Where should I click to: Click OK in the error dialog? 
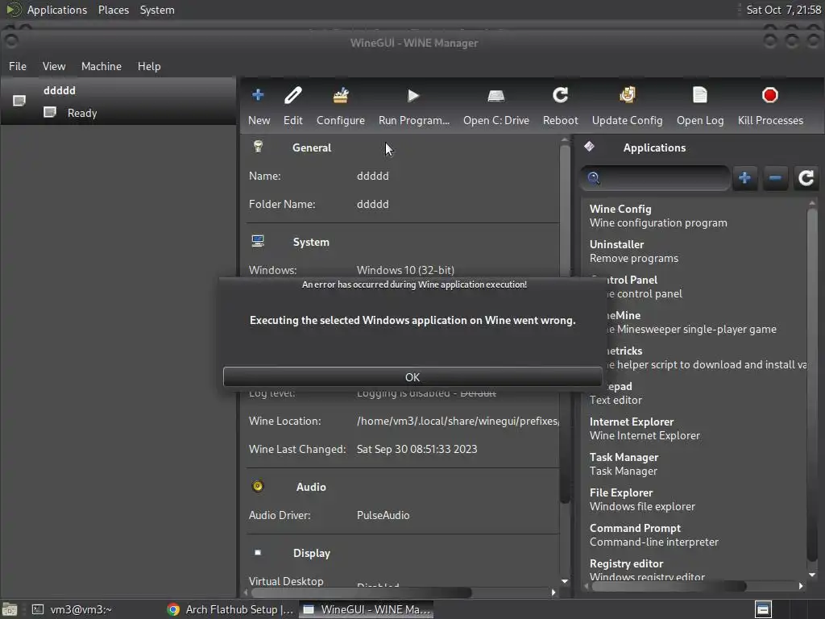[x=412, y=377]
